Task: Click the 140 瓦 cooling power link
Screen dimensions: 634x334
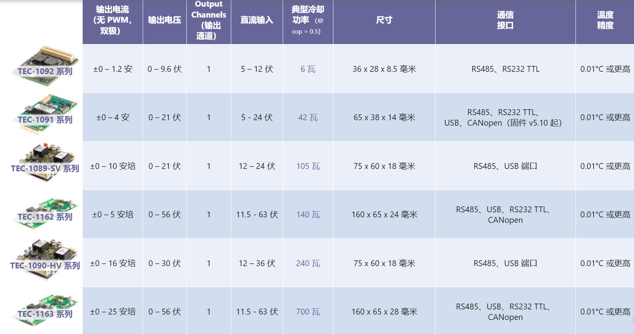Action: 308,215
